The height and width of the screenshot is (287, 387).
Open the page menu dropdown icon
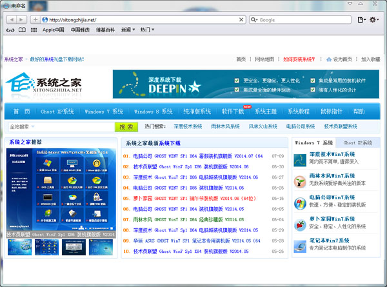click(x=362, y=20)
